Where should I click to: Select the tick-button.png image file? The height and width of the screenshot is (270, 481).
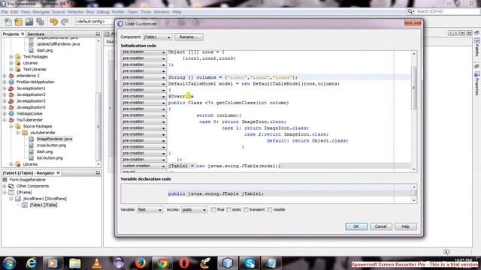tap(50, 158)
